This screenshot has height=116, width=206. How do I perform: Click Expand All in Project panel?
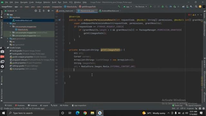pyautogui.click(x=40, y=11)
